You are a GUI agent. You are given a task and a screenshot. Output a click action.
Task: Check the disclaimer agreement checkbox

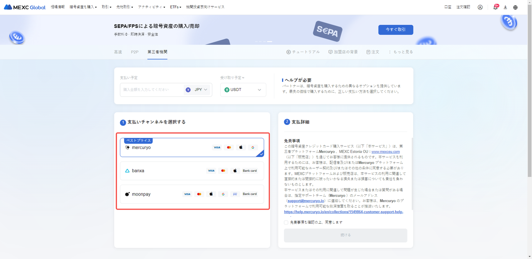(x=286, y=222)
